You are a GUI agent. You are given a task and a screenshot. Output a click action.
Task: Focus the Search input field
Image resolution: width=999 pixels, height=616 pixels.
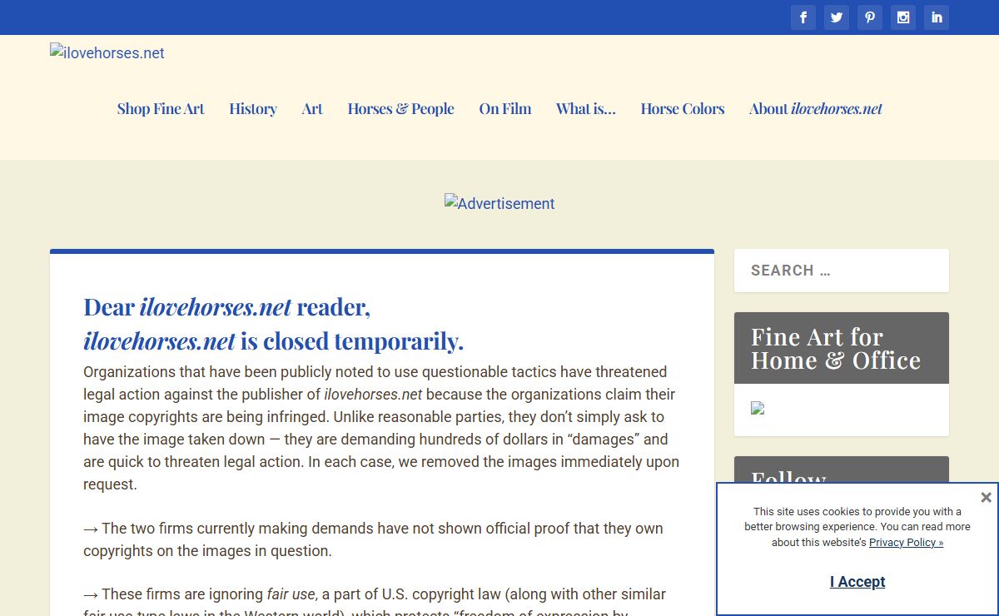pyautogui.click(x=842, y=271)
